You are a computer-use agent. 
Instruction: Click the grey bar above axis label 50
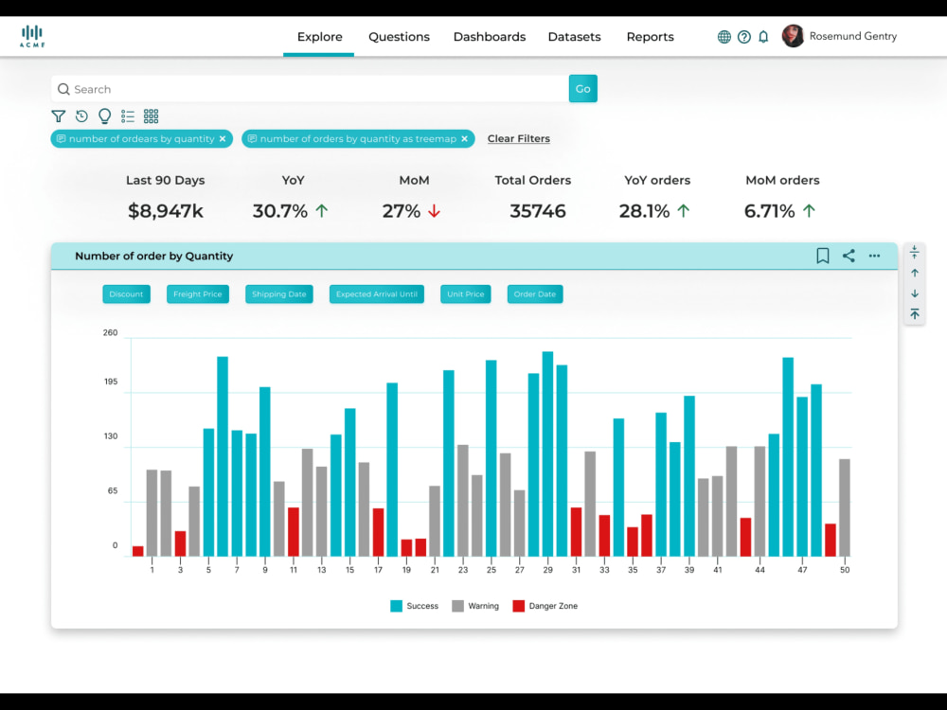845,507
